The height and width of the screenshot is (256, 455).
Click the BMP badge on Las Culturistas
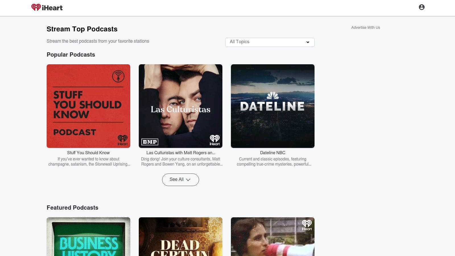pyautogui.click(x=150, y=142)
